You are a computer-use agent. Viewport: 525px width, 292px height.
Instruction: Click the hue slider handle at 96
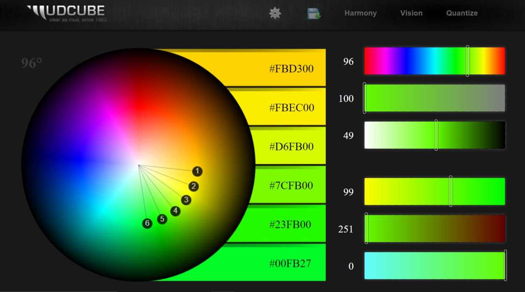pyautogui.click(x=467, y=61)
